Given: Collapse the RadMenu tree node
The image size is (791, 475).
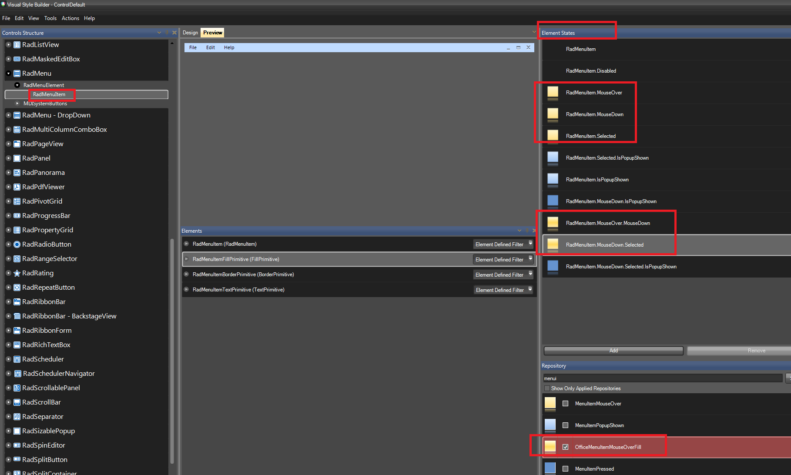Looking at the screenshot, I should point(8,74).
